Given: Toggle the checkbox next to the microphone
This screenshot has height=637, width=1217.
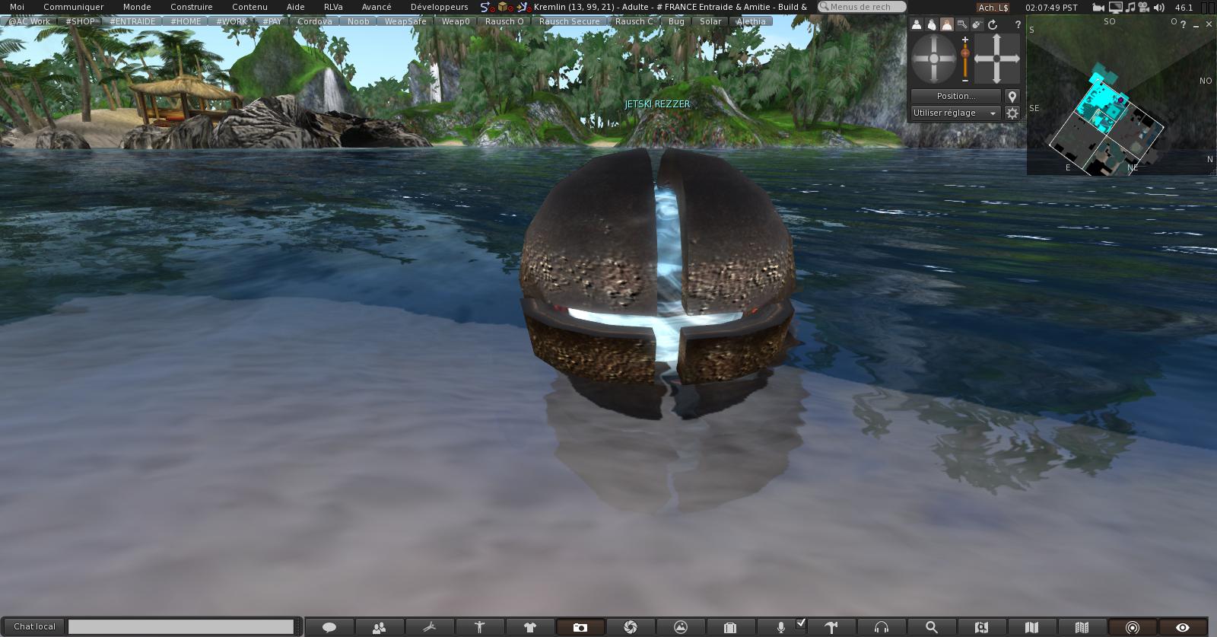Looking at the screenshot, I should 800,623.
